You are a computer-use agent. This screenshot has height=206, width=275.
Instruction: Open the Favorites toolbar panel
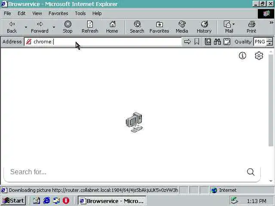[159, 27]
